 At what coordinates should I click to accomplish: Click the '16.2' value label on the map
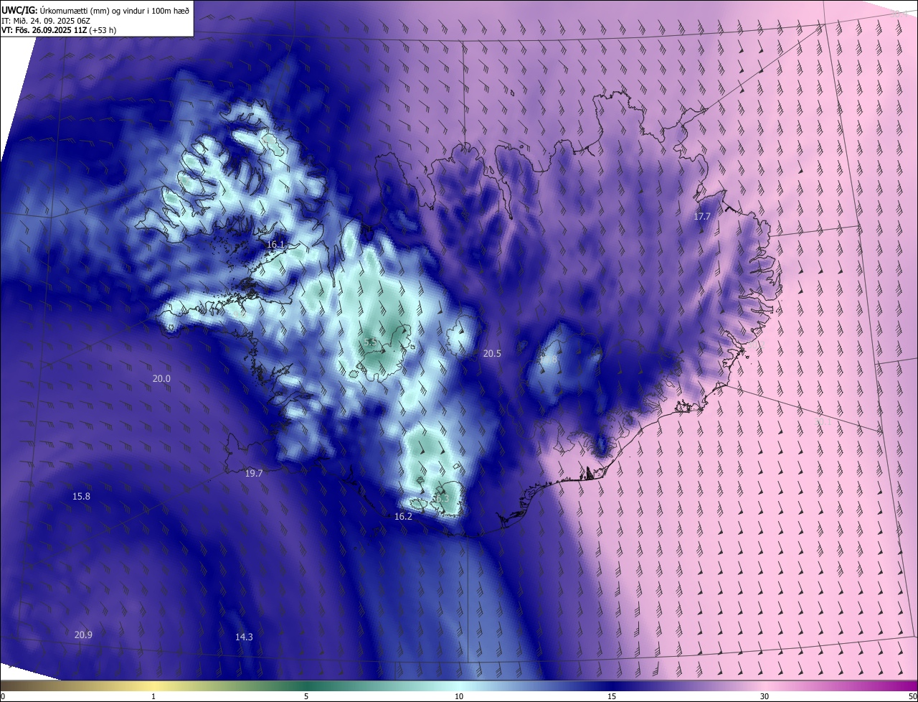click(403, 517)
